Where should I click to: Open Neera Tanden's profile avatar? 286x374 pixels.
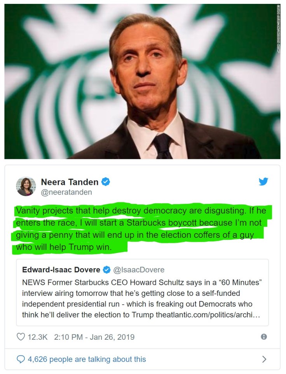pyautogui.click(x=26, y=186)
